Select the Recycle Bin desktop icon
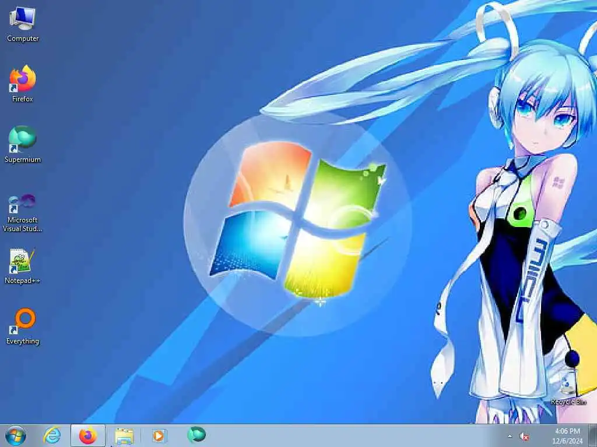 568,388
